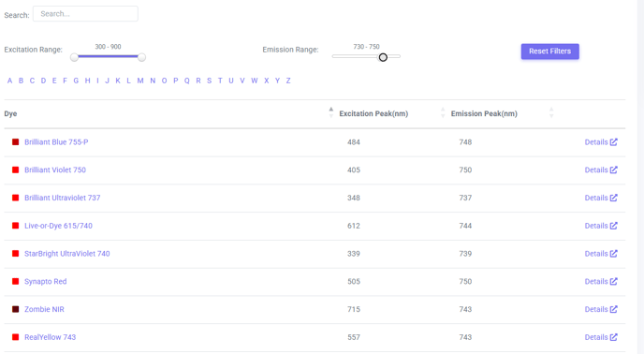Click the Excitation Range right slider handle
The width and height of the screenshot is (644, 354).
coord(141,57)
